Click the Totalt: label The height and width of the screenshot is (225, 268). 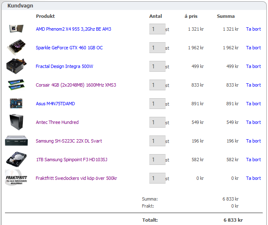pyautogui.click(x=150, y=220)
